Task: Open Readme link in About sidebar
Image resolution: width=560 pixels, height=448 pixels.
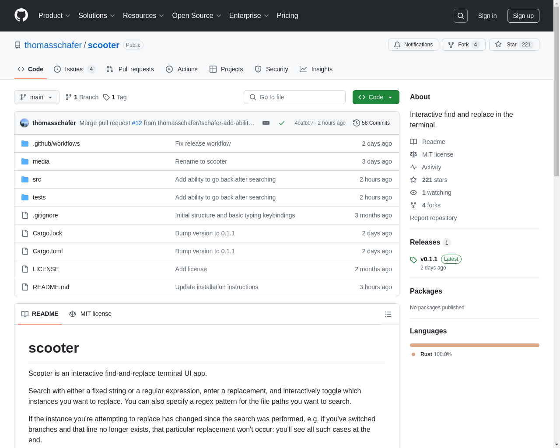Action: pos(427,142)
